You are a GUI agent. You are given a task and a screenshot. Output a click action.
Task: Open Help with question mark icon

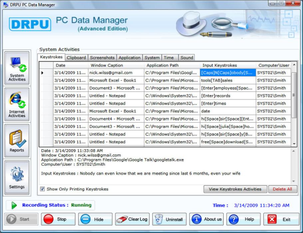(x=243, y=219)
